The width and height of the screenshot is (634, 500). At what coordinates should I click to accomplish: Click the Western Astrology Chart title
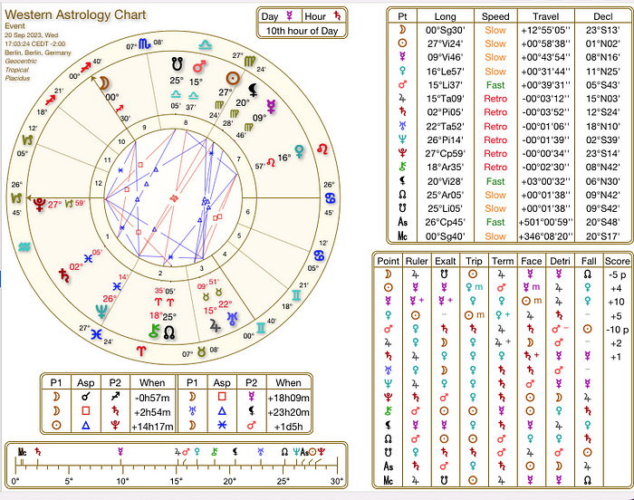[75, 14]
